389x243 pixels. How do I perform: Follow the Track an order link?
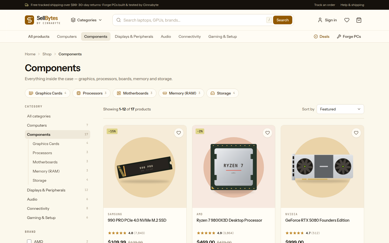click(x=324, y=5)
